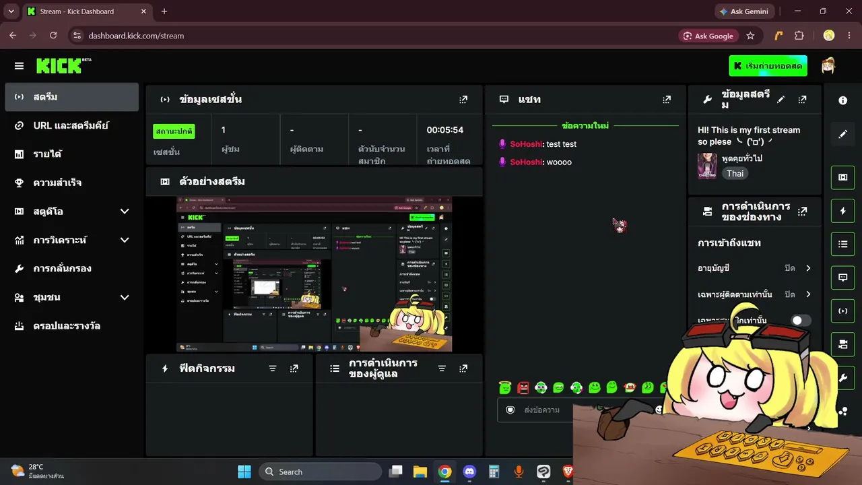Toggle the stream preview widget in the right rail
The height and width of the screenshot is (485, 862).
click(x=842, y=177)
